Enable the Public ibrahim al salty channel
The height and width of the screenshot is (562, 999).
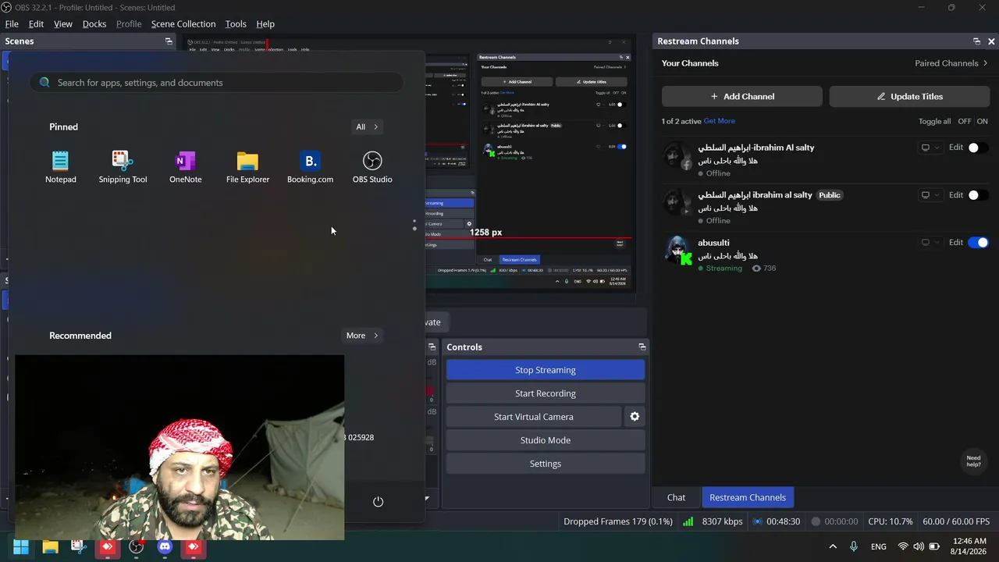(x=978, y=195)
